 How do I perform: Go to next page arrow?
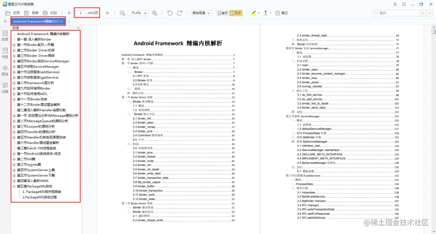(x=107, y=13)
